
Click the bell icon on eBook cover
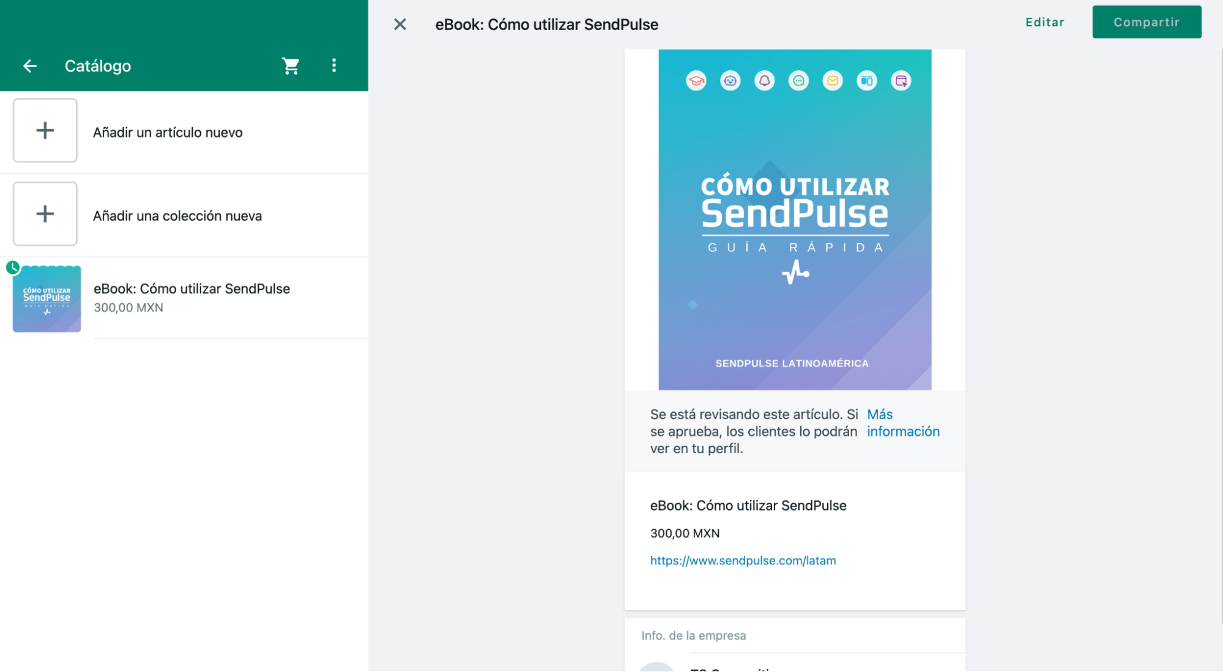pos(764,81)
